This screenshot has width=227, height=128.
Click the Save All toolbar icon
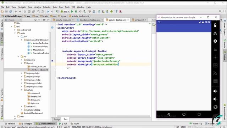pyautogui.click(x=6, y=11)
